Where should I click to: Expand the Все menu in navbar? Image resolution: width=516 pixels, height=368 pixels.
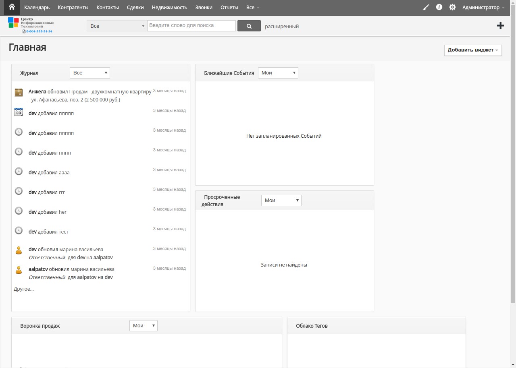(253, 7)
